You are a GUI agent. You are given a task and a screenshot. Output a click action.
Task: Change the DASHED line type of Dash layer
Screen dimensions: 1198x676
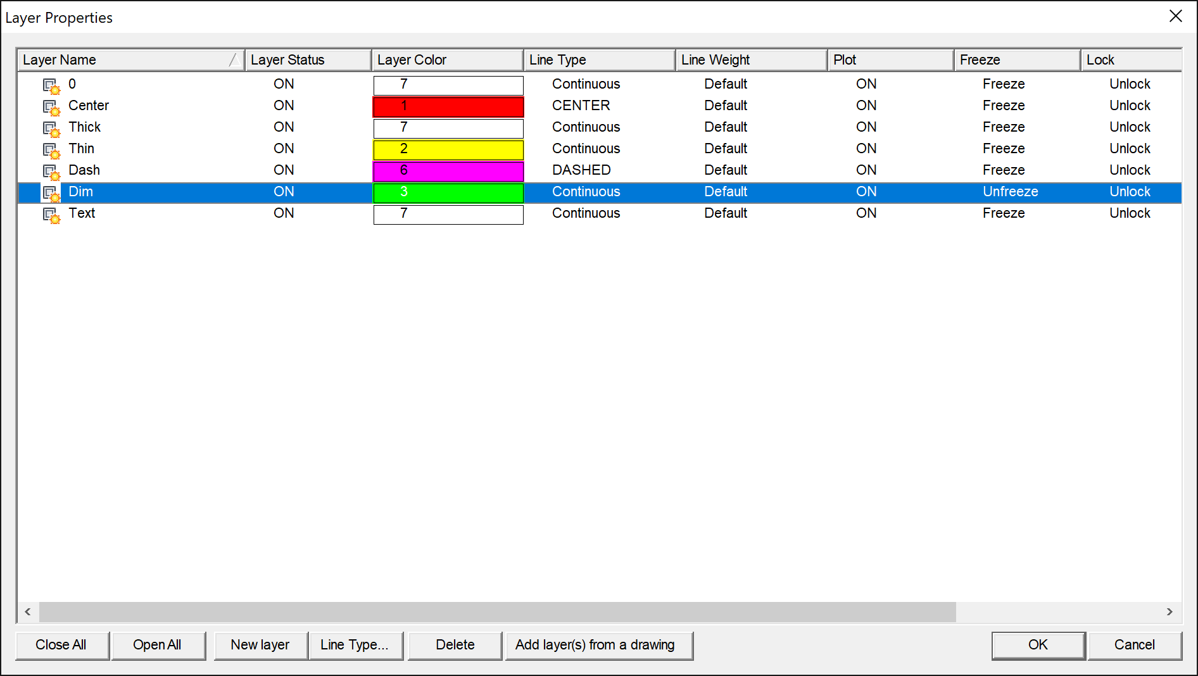(581, 170)
